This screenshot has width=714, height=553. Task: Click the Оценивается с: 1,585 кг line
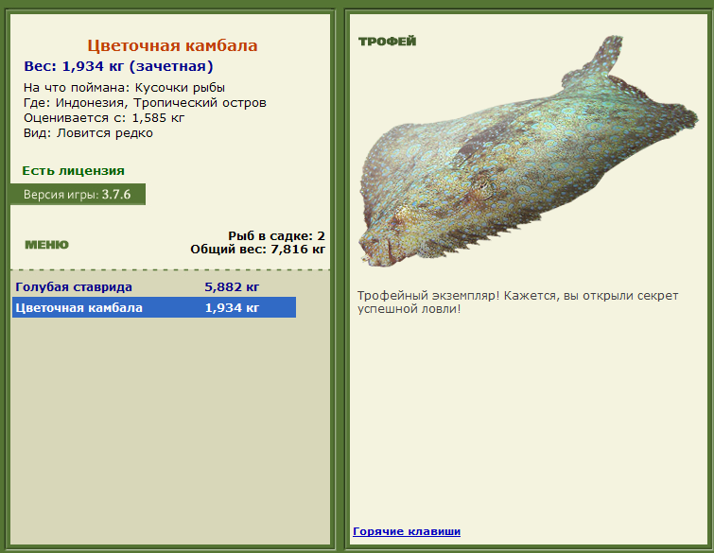coord(104,118)
